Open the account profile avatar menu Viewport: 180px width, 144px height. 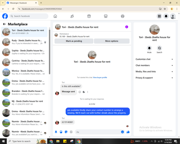click(173, 16)
